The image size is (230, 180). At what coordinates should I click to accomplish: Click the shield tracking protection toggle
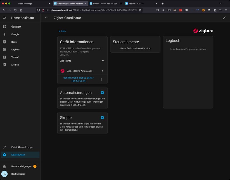click(38, 10)
